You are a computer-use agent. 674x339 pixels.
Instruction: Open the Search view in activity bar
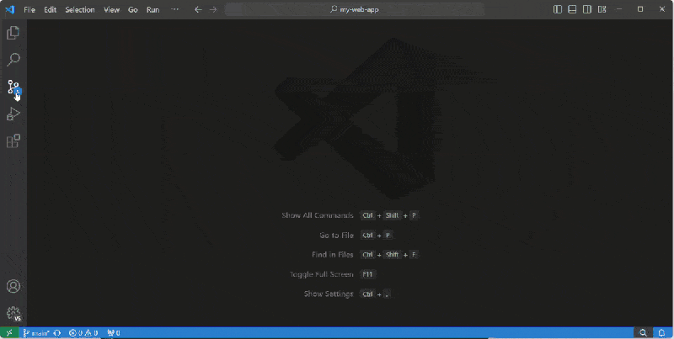pos(13,60)
